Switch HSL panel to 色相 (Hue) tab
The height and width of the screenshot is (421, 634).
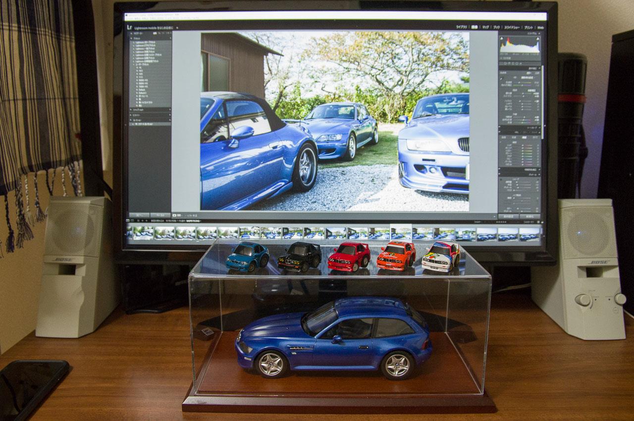(x=504, y=137)
